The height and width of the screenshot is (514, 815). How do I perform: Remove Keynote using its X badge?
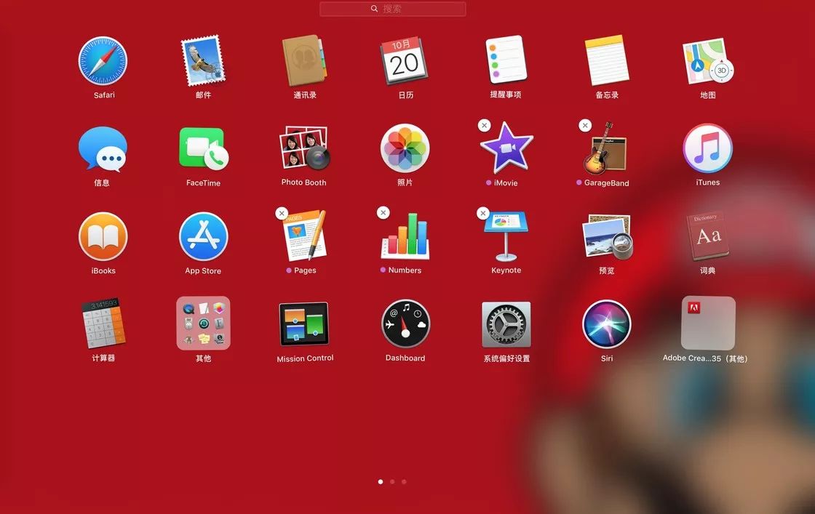pyautogui.click(x=483, y=214)
